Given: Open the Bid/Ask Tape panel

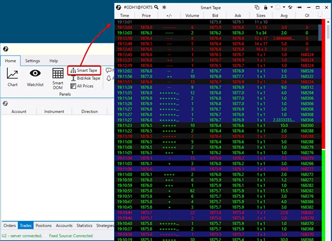Looking at the screenshot, I should coord(85,78).
